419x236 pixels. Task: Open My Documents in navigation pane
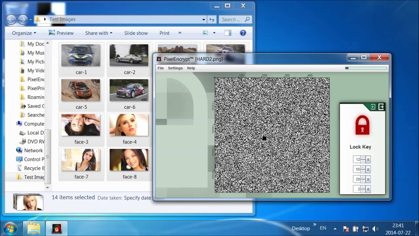coord(32,44)
